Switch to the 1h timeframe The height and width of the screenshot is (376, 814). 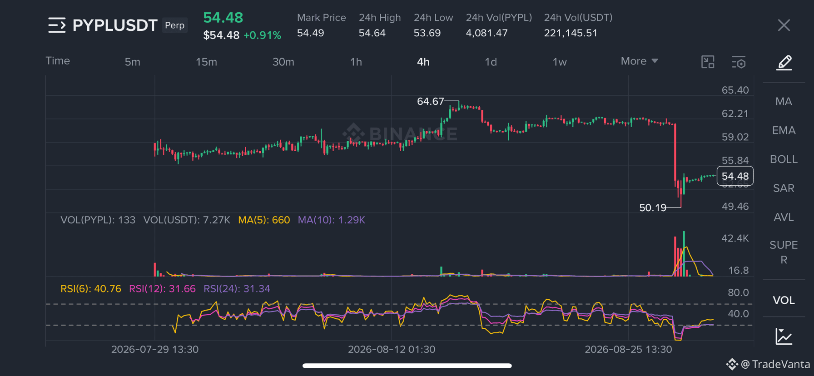[x=356, y=62]
